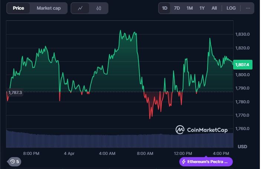
Task: Open the three-dot more options menu
Action: pos(248,8)
